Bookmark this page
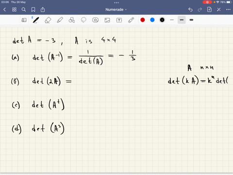This screenshot has height=175, width=233. pyautogui.click(x=33, y=10)
